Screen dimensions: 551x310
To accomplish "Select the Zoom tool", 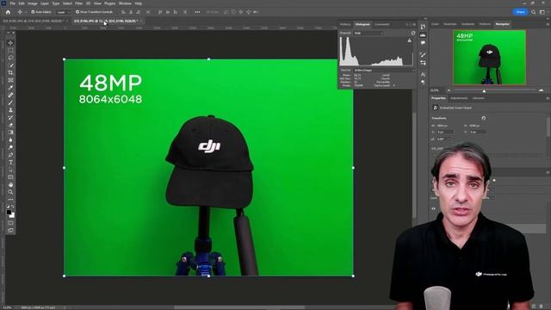I will (x=10, y=192).
